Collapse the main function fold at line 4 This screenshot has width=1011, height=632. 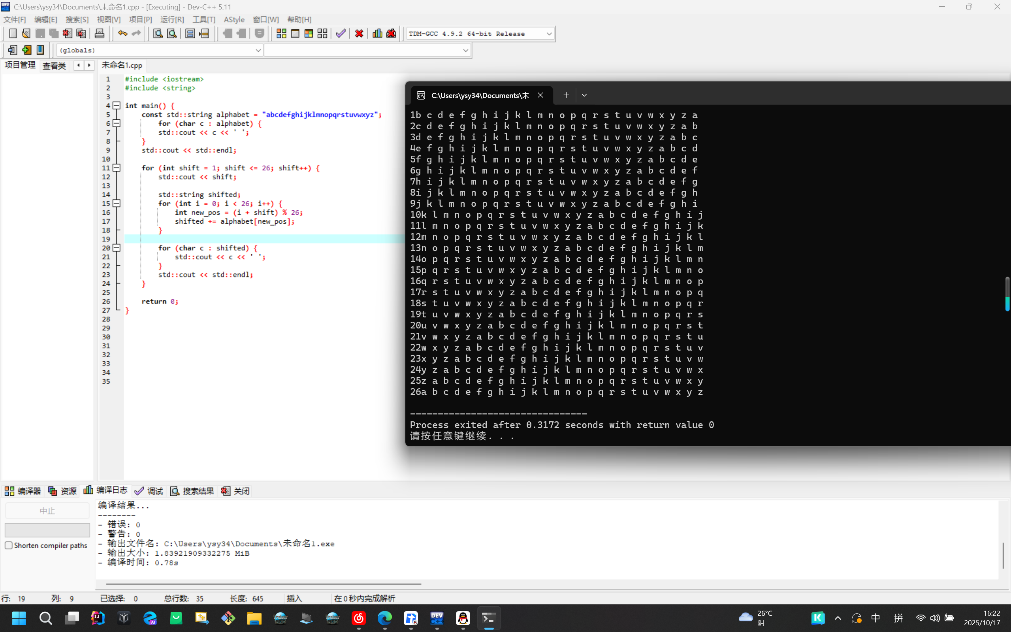[117, 105]
